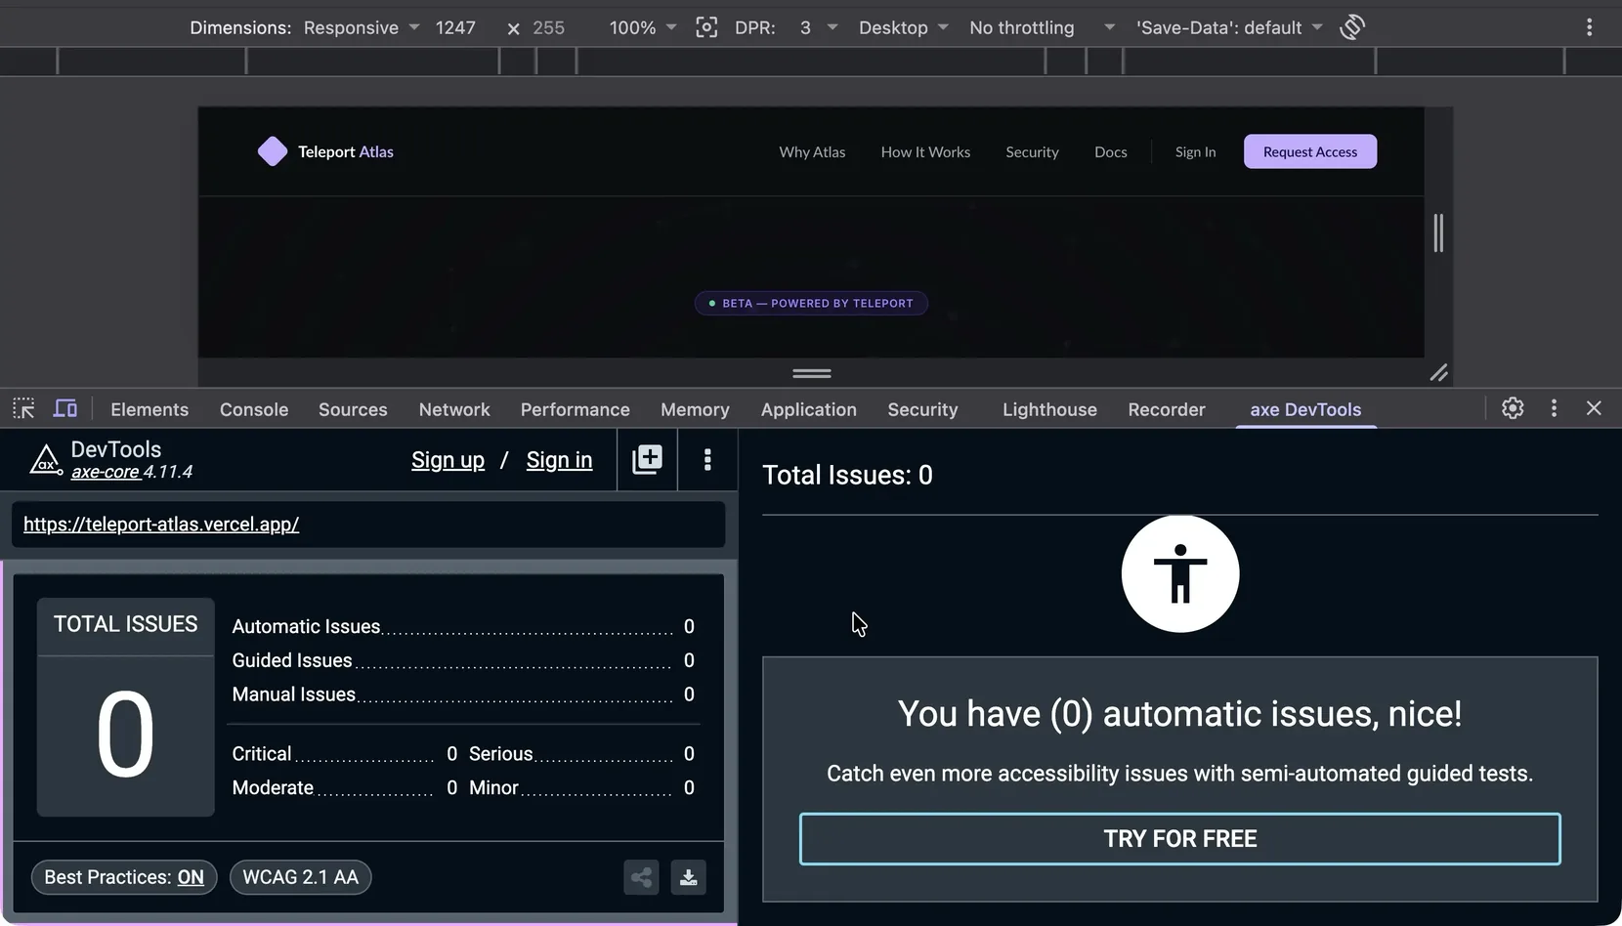Click the Guided Issues row

pyautogui.click(x=463, y=660)
